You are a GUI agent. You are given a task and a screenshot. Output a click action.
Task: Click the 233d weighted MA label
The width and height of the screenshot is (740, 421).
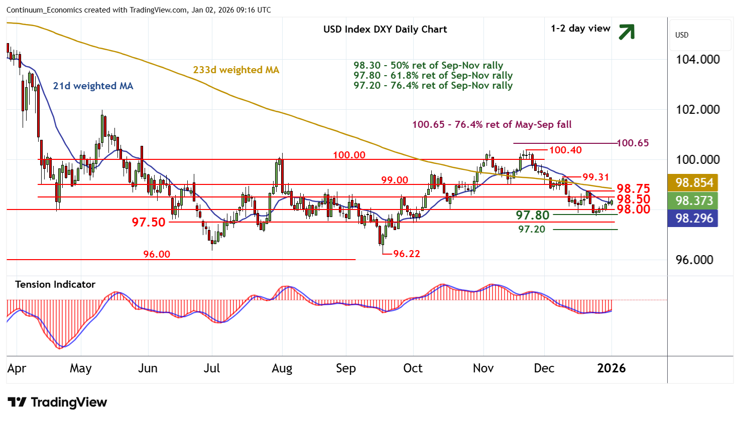[236, 70]
